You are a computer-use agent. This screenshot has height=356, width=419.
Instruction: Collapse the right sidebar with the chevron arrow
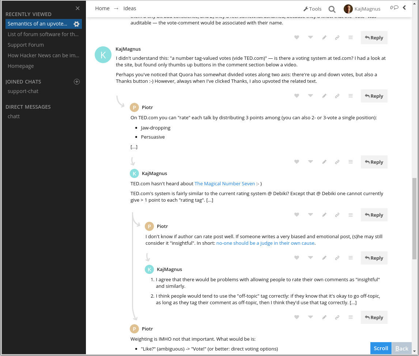(404, 7)
